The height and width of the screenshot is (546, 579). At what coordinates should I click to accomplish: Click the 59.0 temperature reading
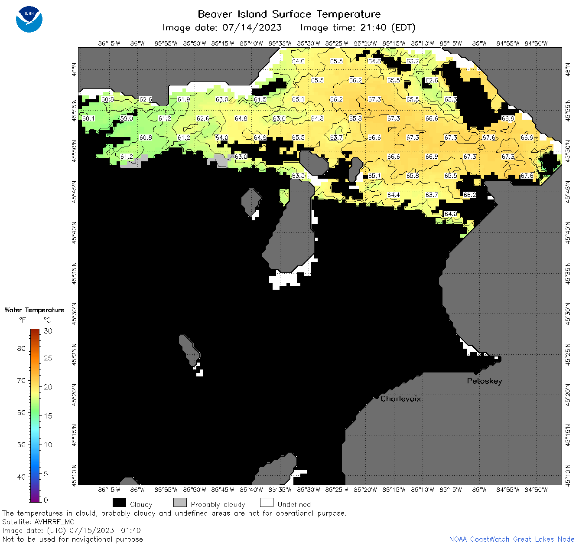127,118
